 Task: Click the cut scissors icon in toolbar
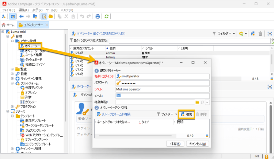(x=66, y=16)
